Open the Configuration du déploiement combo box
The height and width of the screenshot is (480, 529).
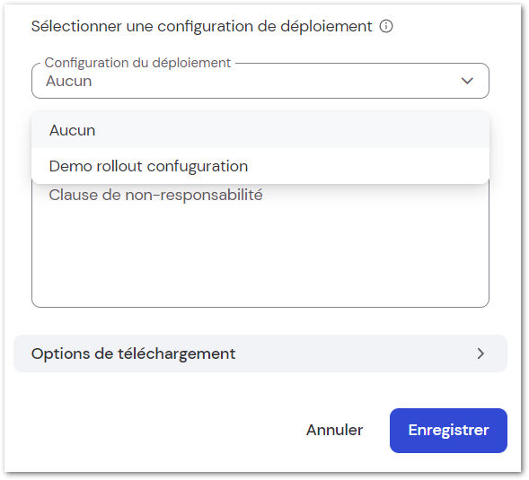(260, 81)
